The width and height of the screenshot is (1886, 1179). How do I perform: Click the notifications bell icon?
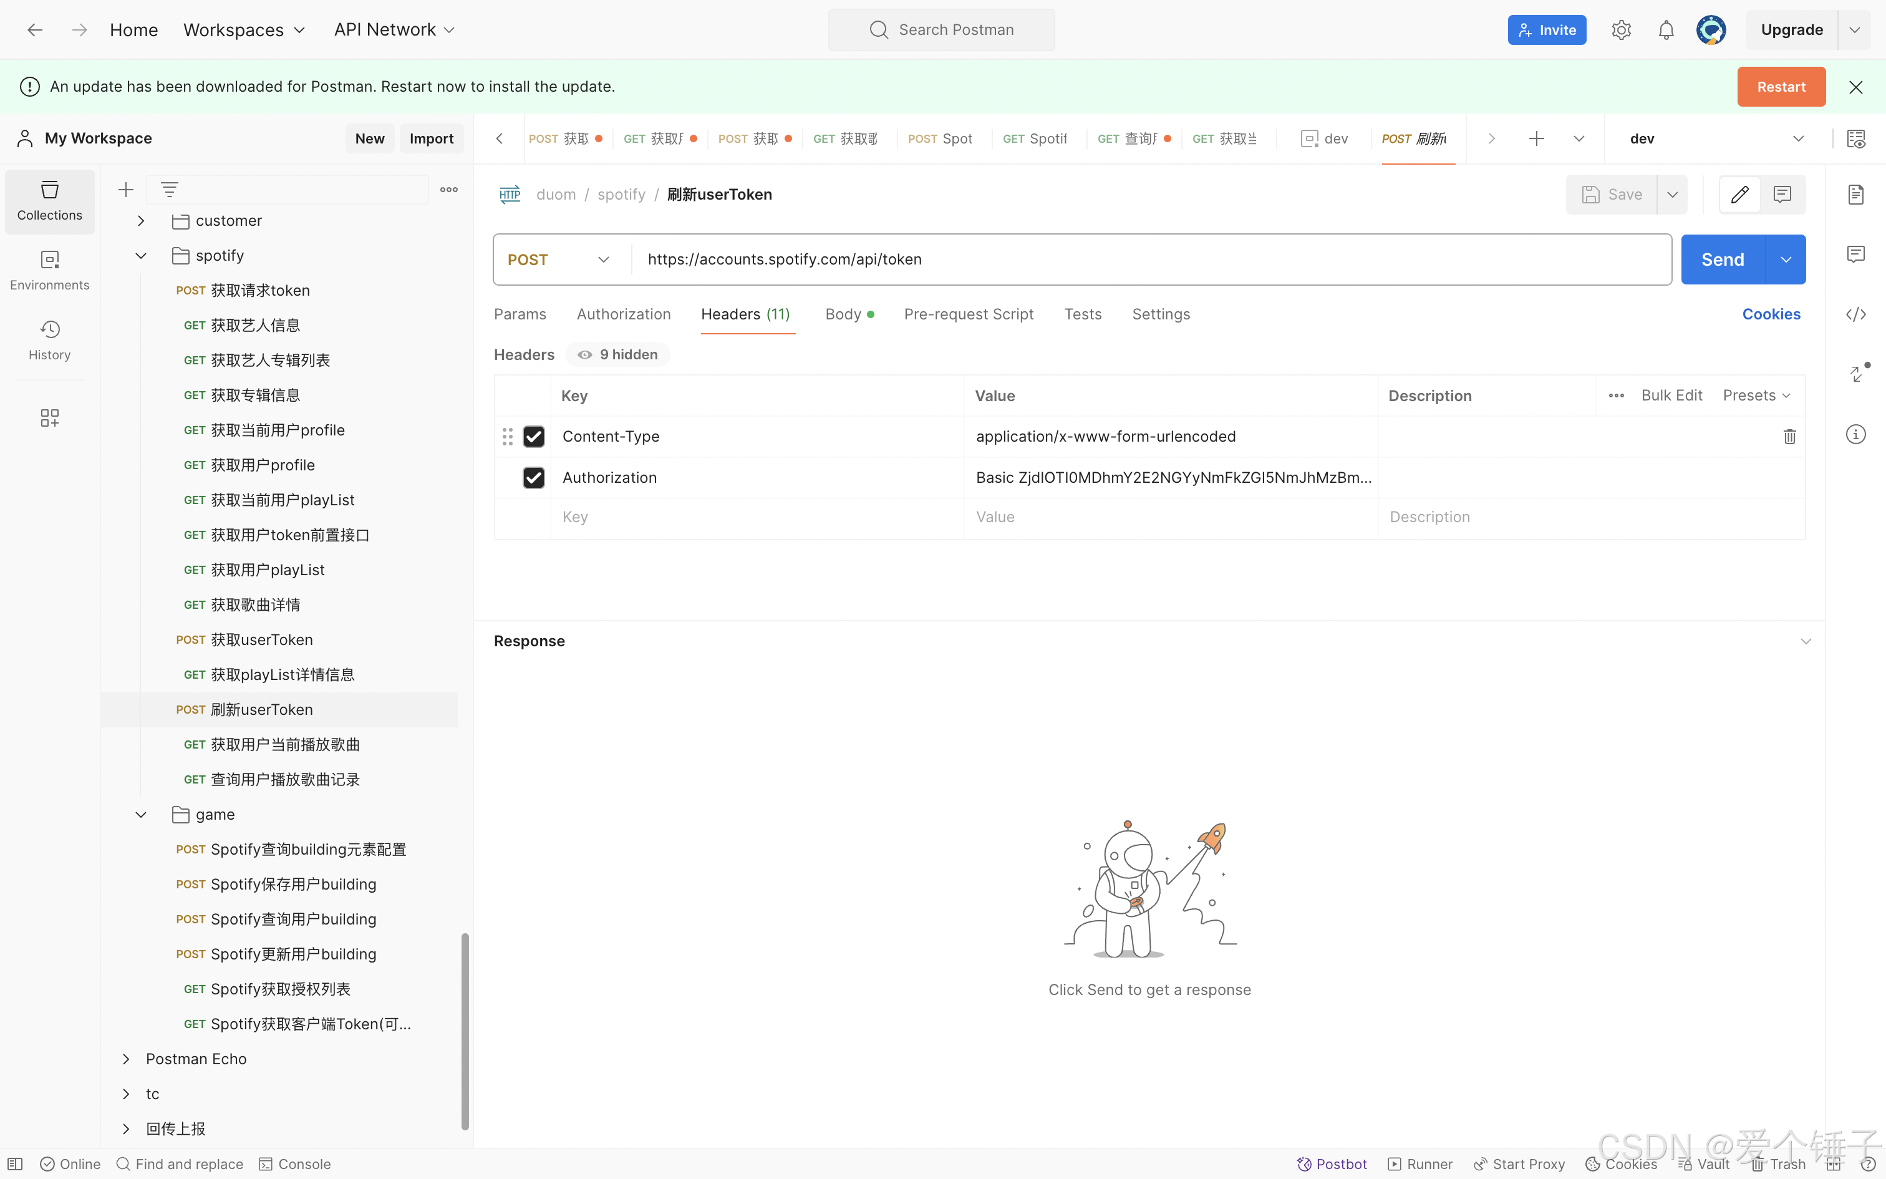(x=1665, y=30)
